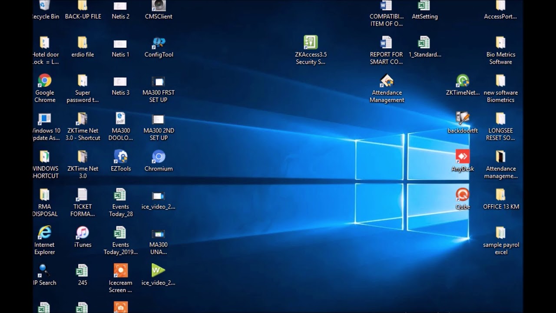The image size is (556, 313).
Task: Click the Excel file named 245
Action: (x=83, y=275)
